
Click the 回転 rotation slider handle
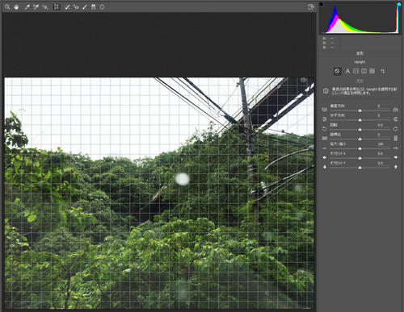360,130
